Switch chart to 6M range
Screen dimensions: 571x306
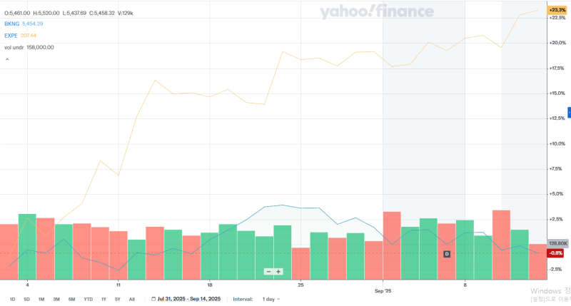click(71, 299)
